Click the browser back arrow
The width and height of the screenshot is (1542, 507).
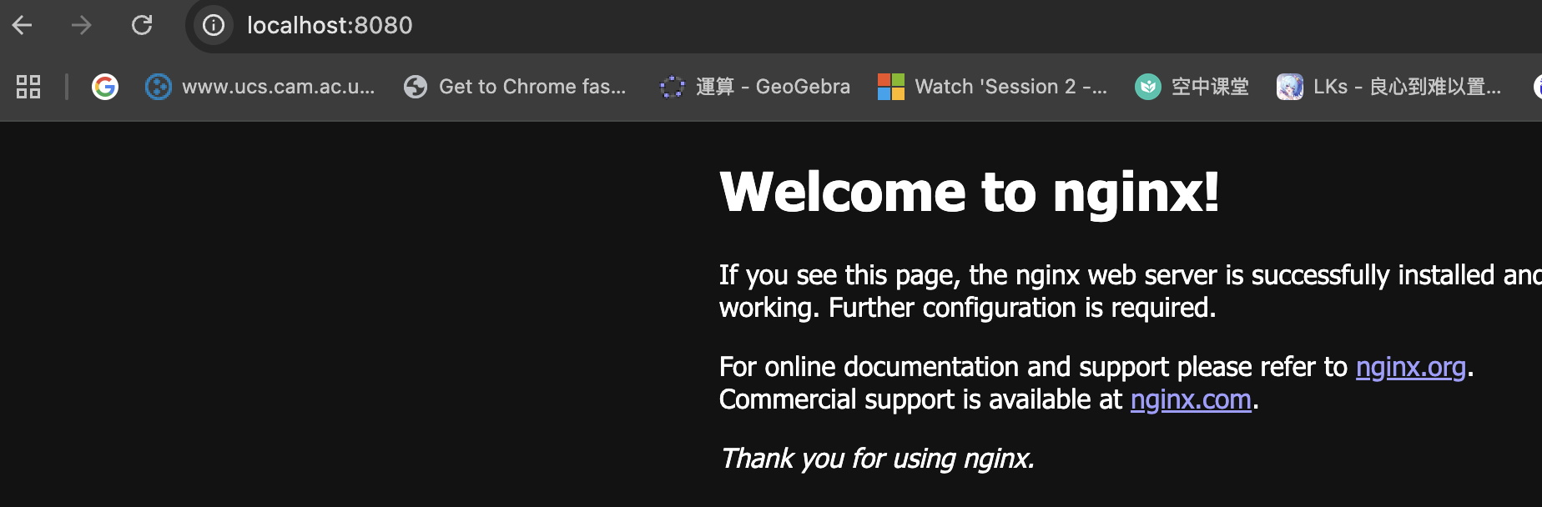(x=23, y=26)
